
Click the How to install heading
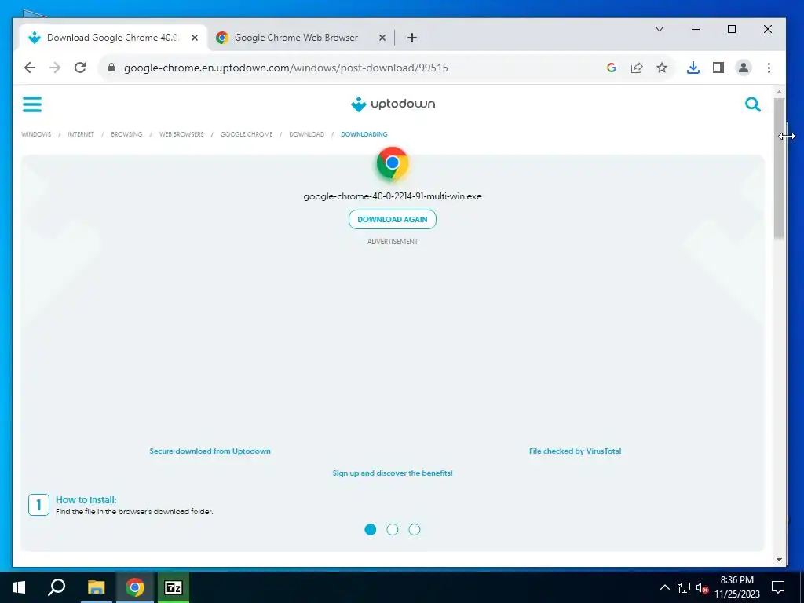[x=86, y=500]
